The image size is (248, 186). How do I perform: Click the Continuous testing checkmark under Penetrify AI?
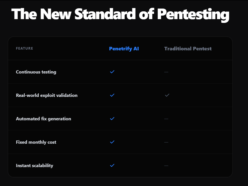click(x=112, y=72)
